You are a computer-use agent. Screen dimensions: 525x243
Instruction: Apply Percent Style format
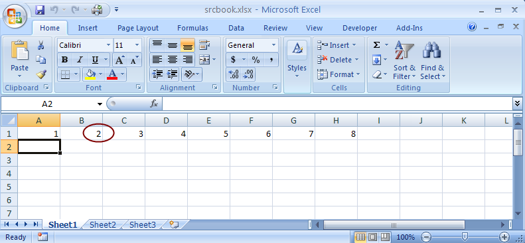coord(256,60)
